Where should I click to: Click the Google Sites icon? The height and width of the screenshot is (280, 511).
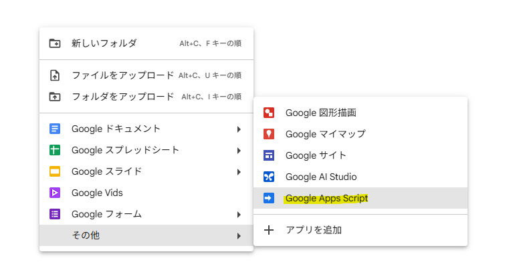point(269,155)
